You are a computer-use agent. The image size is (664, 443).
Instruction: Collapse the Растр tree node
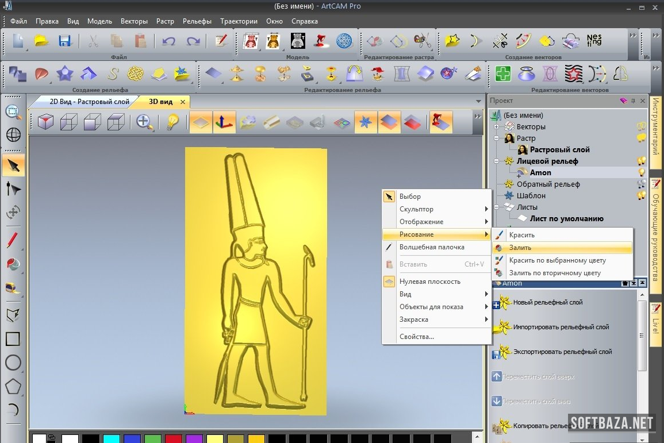coord(496,138)
